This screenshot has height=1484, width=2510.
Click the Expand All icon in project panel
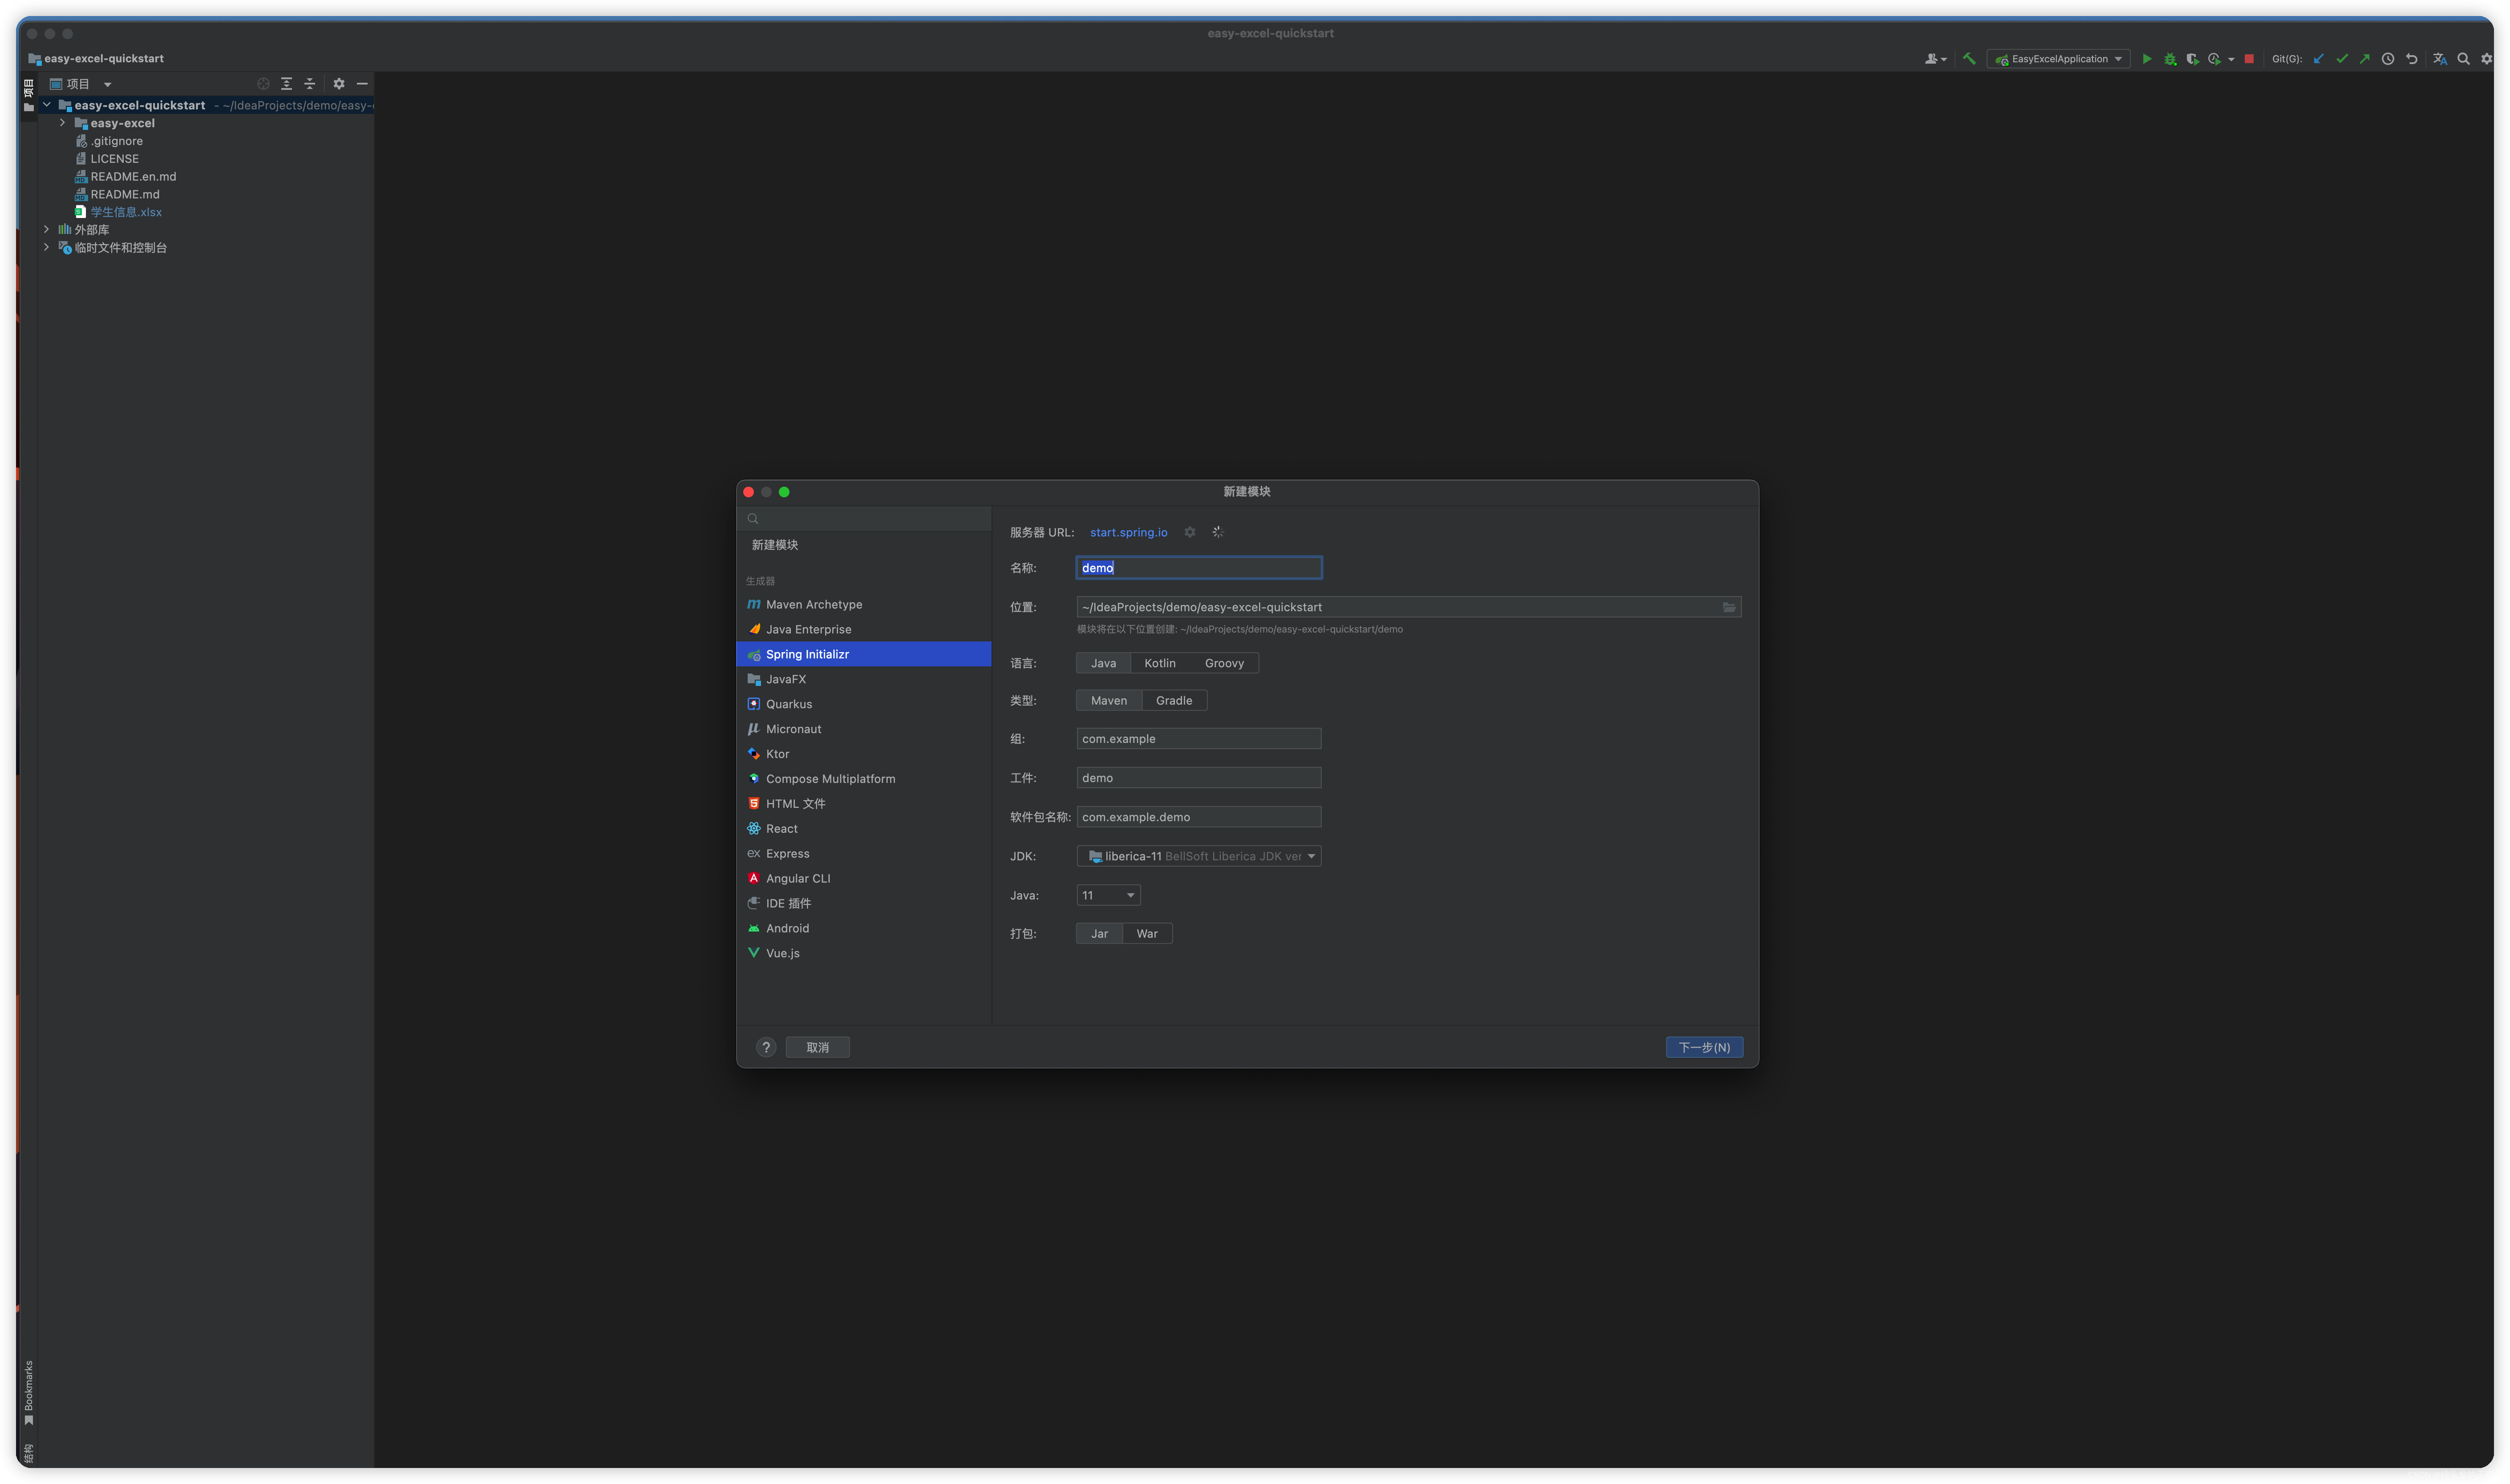point(286,84)
